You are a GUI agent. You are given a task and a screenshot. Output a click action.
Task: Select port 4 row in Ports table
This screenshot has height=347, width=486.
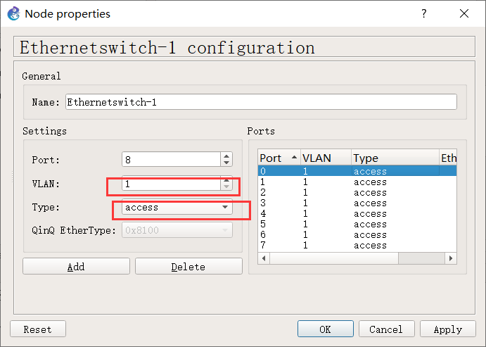(357, 213)
